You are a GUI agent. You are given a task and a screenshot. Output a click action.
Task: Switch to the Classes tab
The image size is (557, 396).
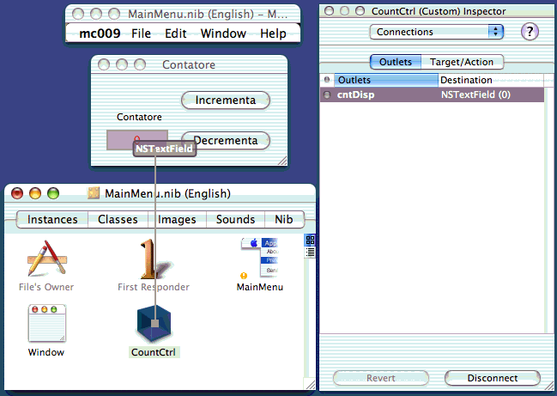pyautogui.click(x=118, y=219)
